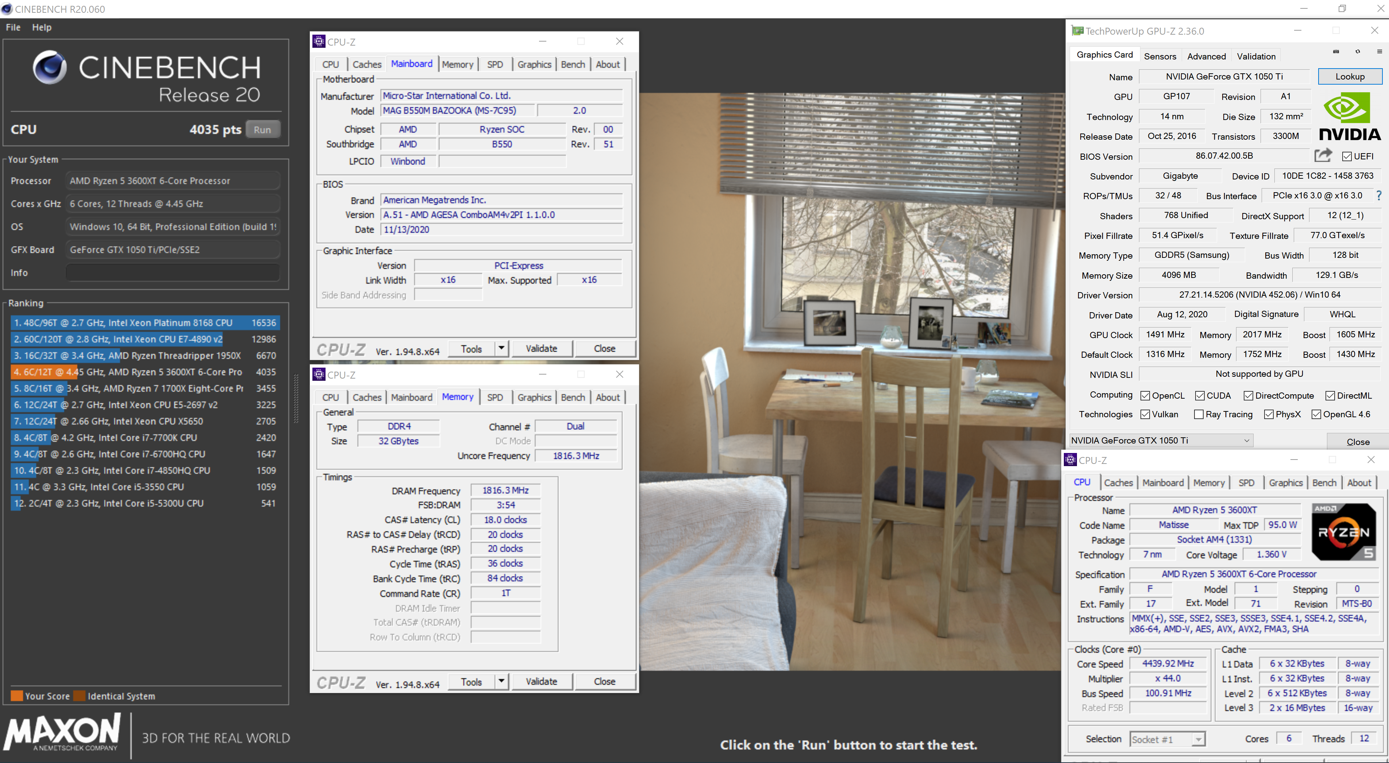Click the GPU-Z title bar app icon
This screenshot has width=1389, height=763.
[1077, 31]
